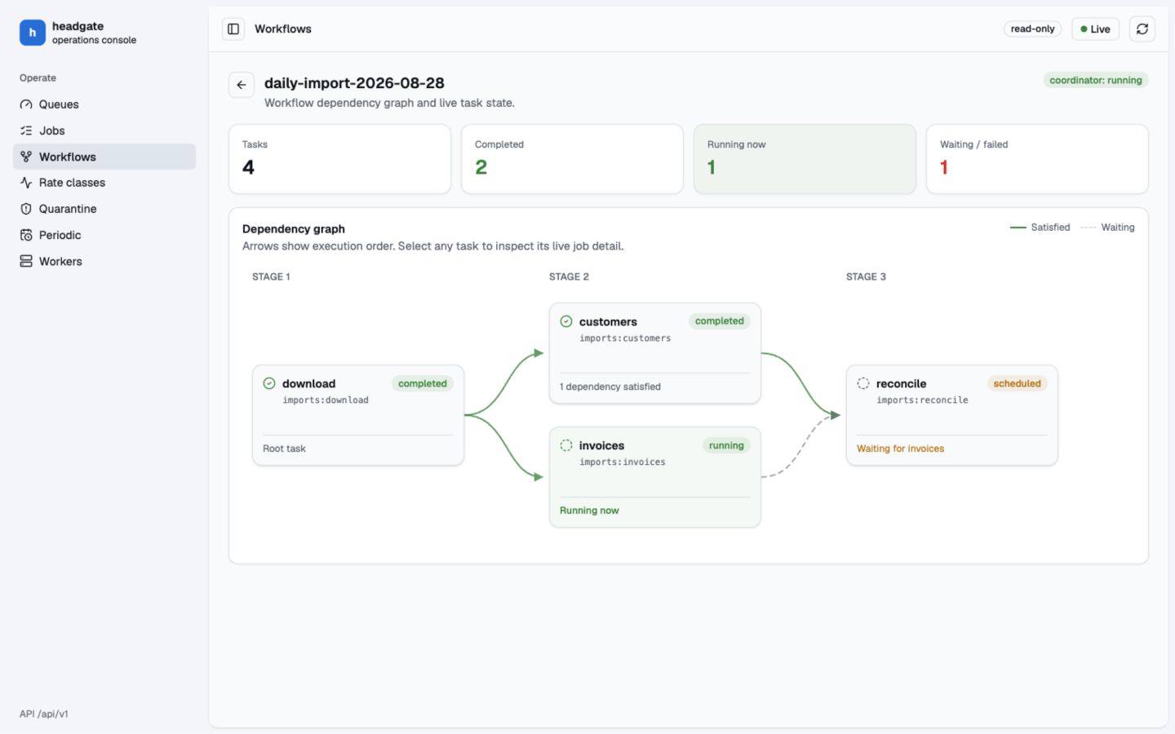The width and height of the screenshot is (1175, 734).
Task: Go back using the arrow button
Action: coord(242,85)
